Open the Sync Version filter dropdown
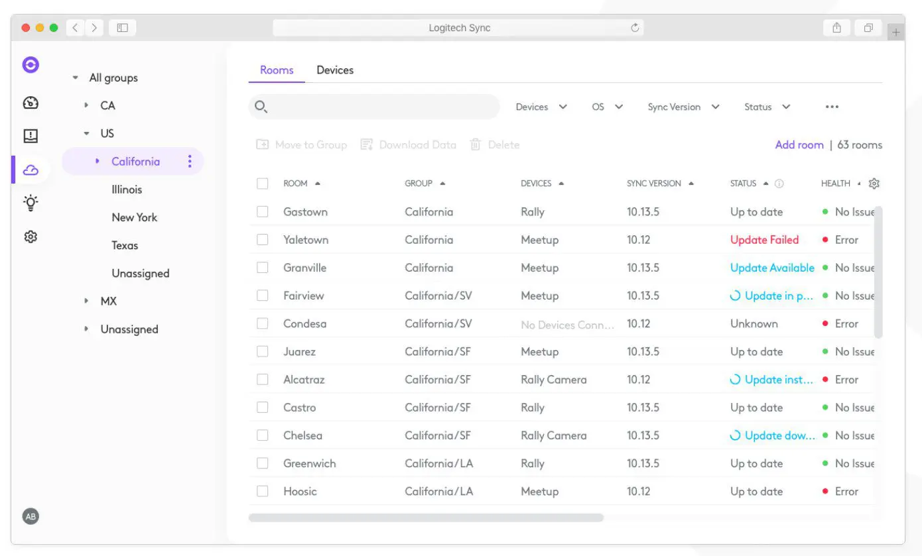This screenshot has height=556, width=922. 683,107
